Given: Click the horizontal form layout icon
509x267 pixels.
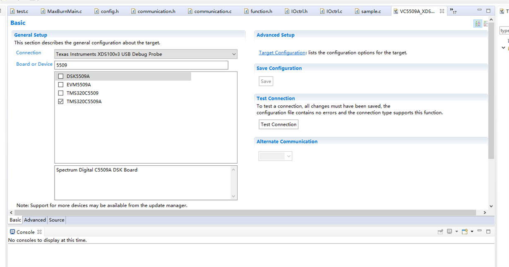Looking at the screenshot, I should 478,24.
